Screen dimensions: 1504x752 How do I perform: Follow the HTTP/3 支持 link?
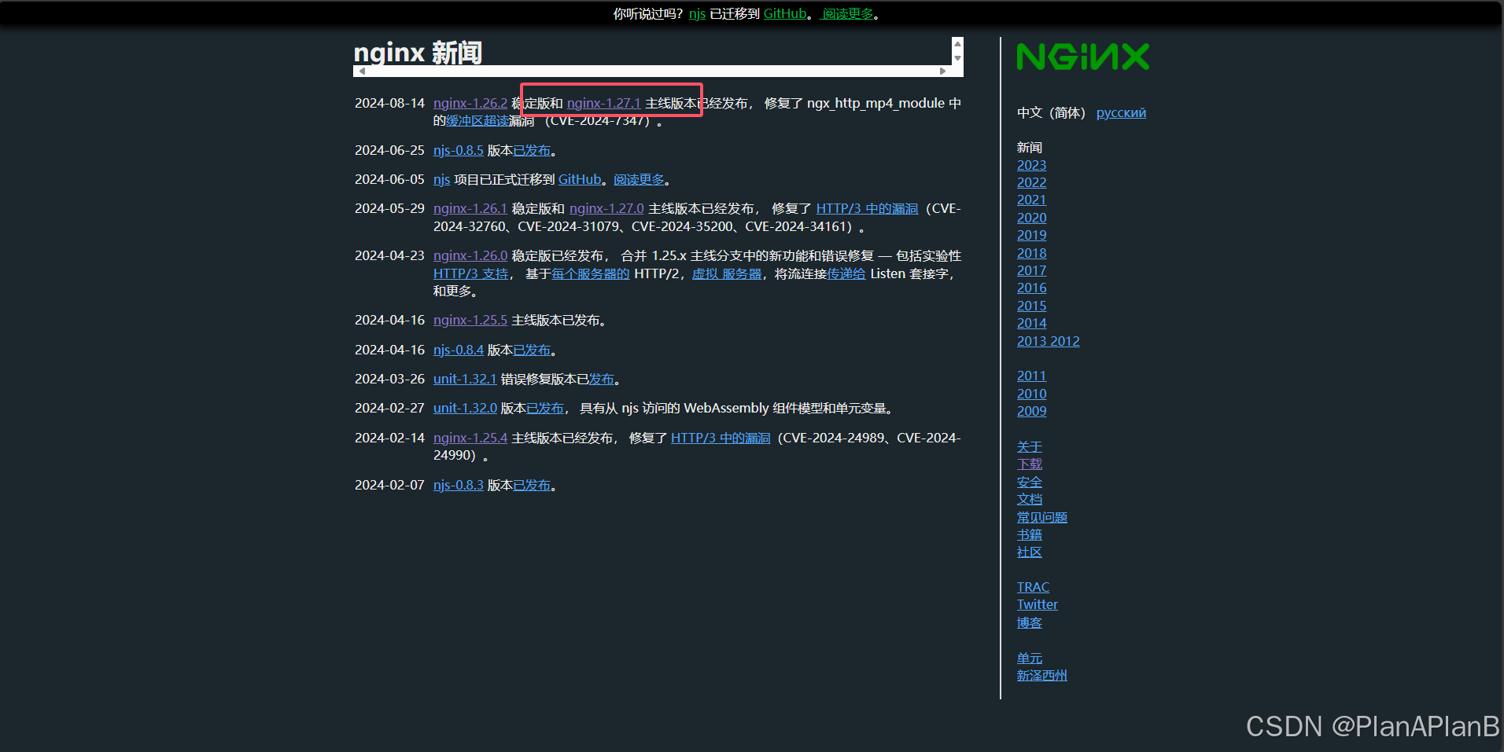point(471,273)
